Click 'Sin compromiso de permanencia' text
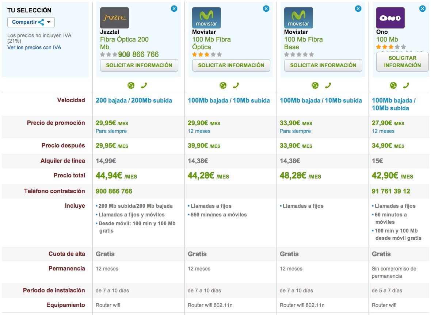 tap(394, 272)
